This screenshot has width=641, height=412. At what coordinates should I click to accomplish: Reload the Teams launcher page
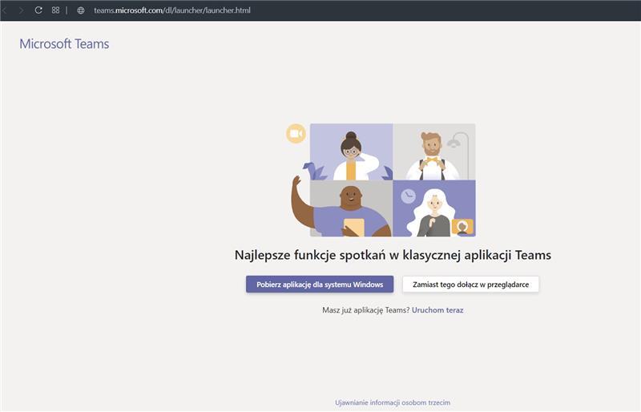coord(38,10)
